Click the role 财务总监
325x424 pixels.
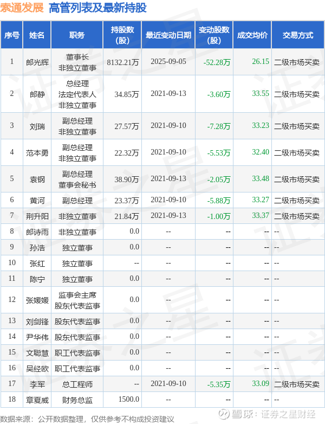[x=77, y=400]
